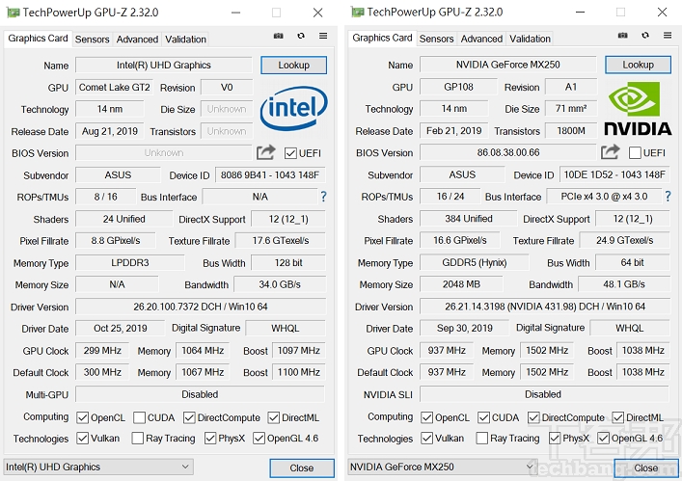Toggle the Vulkan checkbox in NVIDIA window
This screenshot has width=682, height=481.
point(426,438)
